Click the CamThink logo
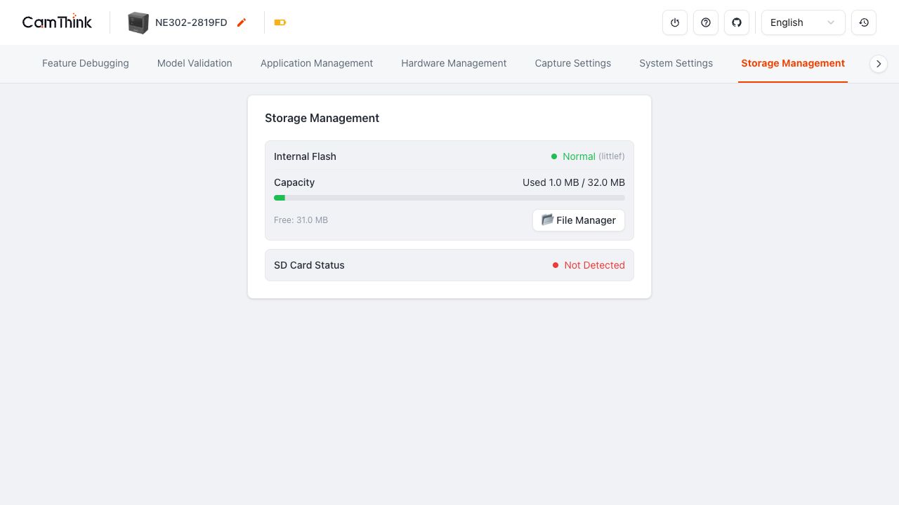The width and height of the screenshot is (899, 505). click(57, 22)
